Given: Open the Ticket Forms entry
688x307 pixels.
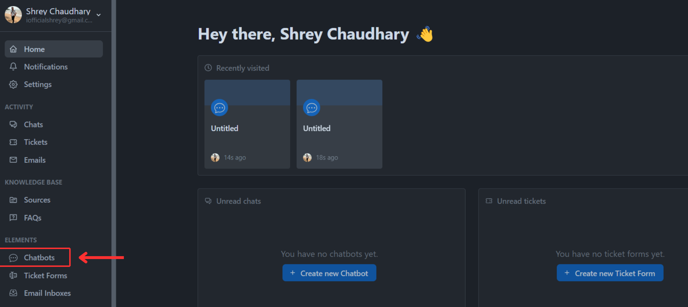Looking at the screenshot, I should (x=46, y=276).
